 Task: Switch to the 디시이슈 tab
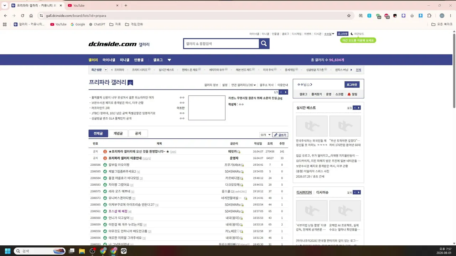coord(322,192)
